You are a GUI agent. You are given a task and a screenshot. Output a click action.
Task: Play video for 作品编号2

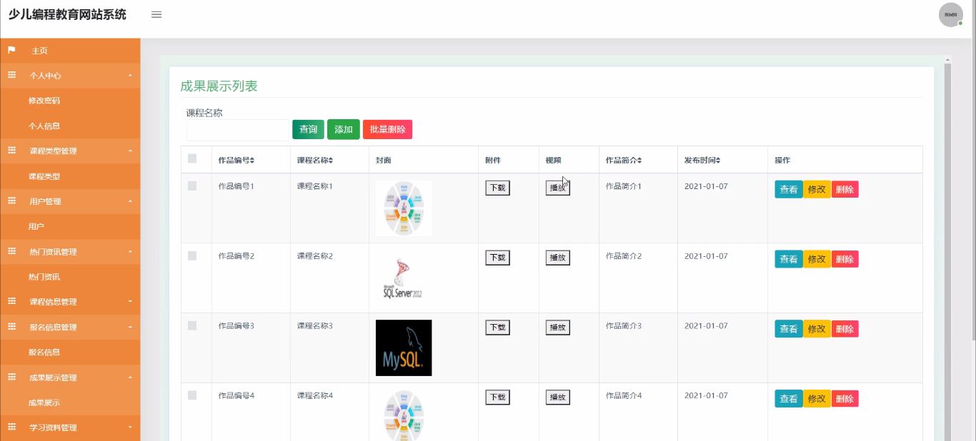click(x=558, y=258)
